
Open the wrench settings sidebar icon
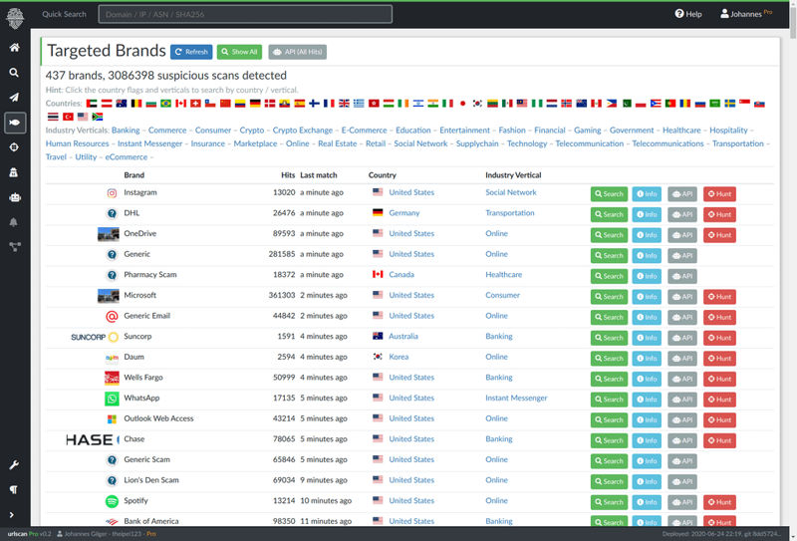pos(14,464)
